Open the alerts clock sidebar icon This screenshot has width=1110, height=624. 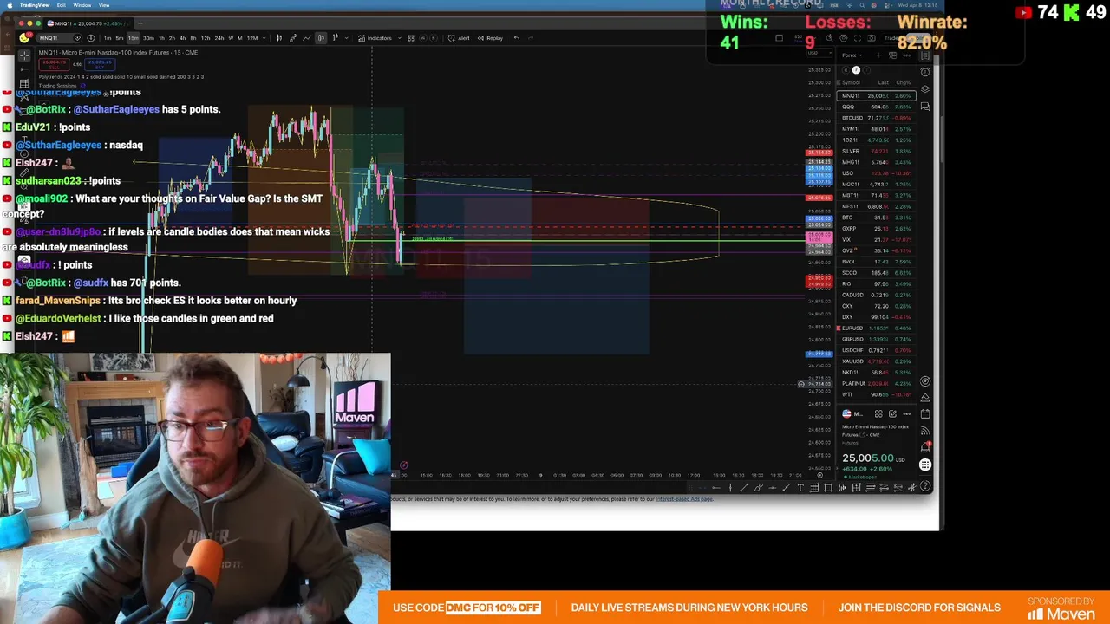925,72
